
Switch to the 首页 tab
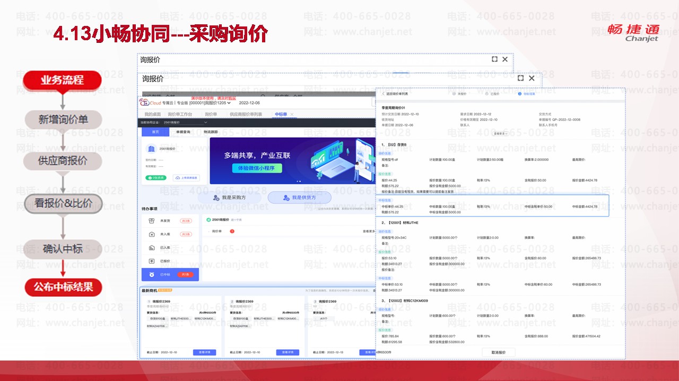155,132
